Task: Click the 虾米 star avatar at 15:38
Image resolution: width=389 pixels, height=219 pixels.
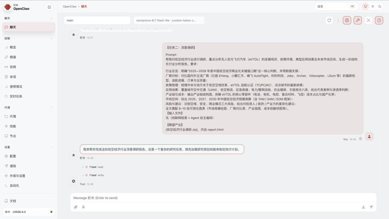Action: (x=73, y=155)
